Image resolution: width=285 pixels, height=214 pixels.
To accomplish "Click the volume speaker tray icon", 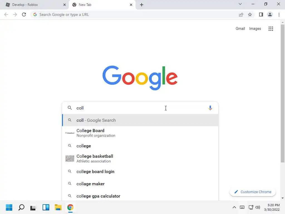I will point(257,207).
